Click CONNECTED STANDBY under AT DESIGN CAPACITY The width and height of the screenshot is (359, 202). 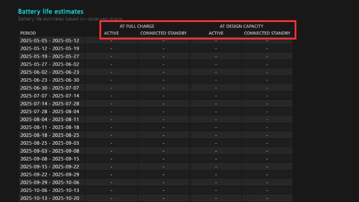267,33
